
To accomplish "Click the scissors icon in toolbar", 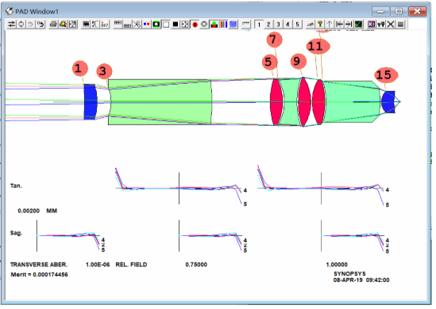I will click(137, 25).
